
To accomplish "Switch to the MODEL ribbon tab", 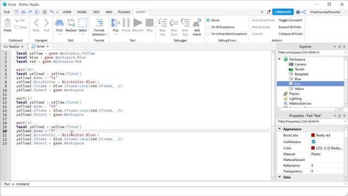I will [x=82, y=12].
